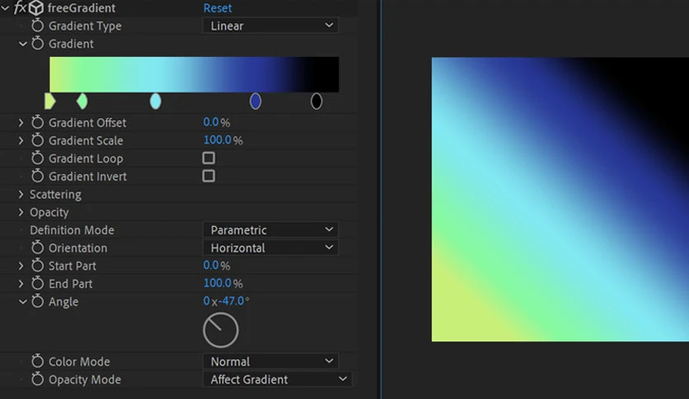This screenshot has height=399, width=689.
Task: Expand the Gradient Offset property
Action: point(21,123)
